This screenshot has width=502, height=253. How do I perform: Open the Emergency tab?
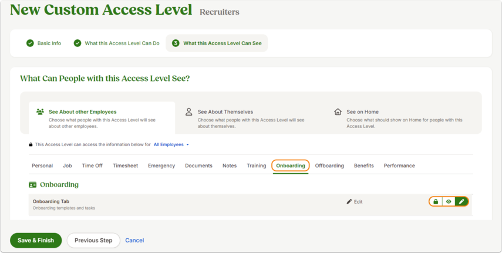pos(161,166)
